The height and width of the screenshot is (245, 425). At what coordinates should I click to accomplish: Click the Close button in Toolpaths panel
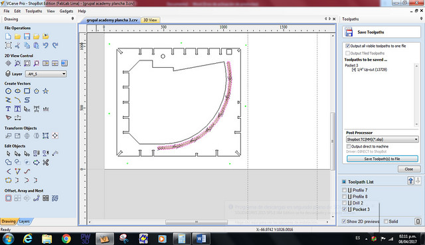coord(409,169)
